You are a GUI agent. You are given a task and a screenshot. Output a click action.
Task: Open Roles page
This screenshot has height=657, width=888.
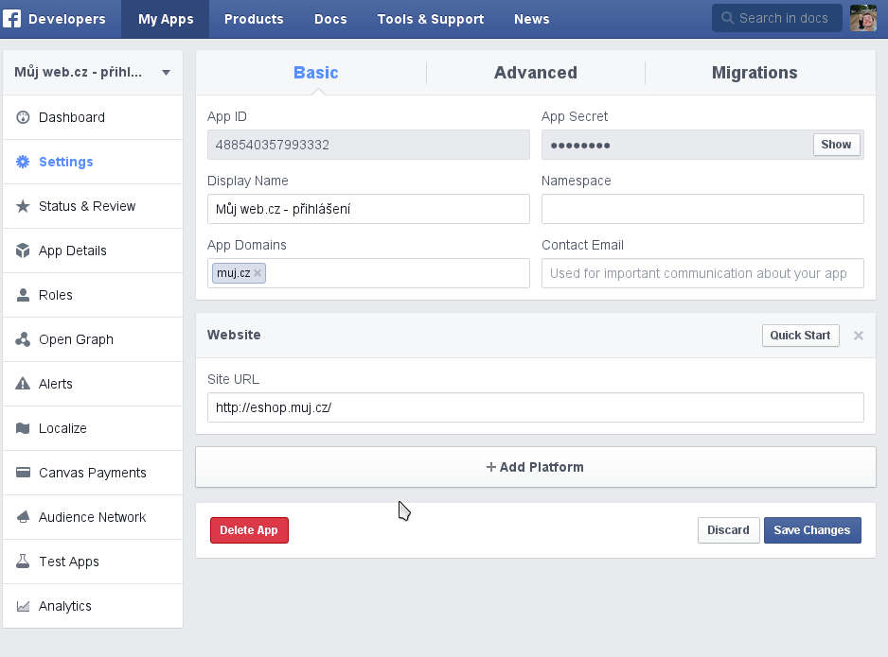click(93, 295)
